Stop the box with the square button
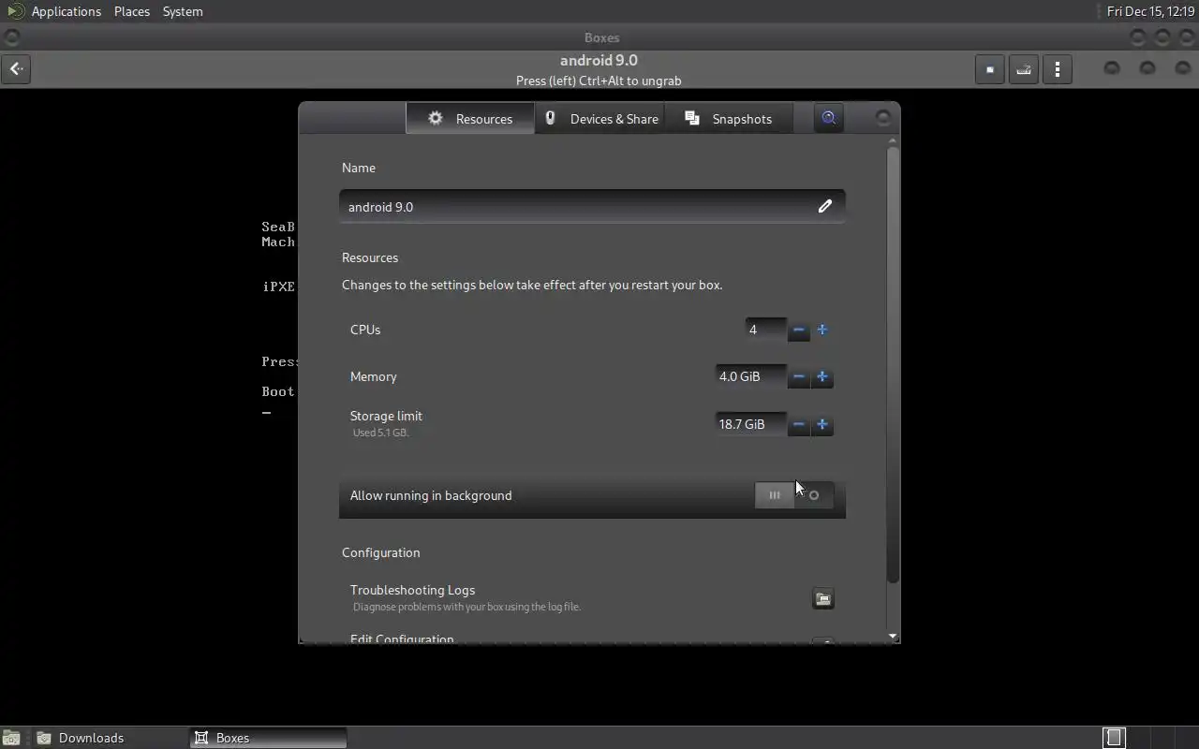Image resolution: width=1199 pixels, height=749 pixels. pos(990,69)
